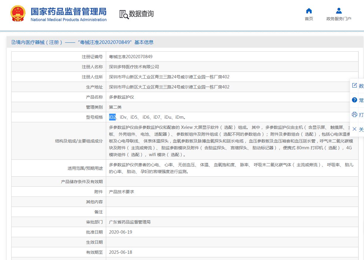
Task: Click 首页 link text
Action: (309, 19)
